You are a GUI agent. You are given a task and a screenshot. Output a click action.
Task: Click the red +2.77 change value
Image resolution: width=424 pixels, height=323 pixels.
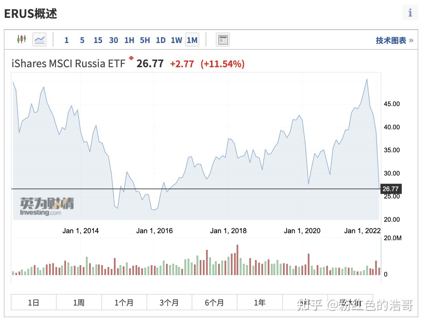pyautogui.click(x=182, y=64)
